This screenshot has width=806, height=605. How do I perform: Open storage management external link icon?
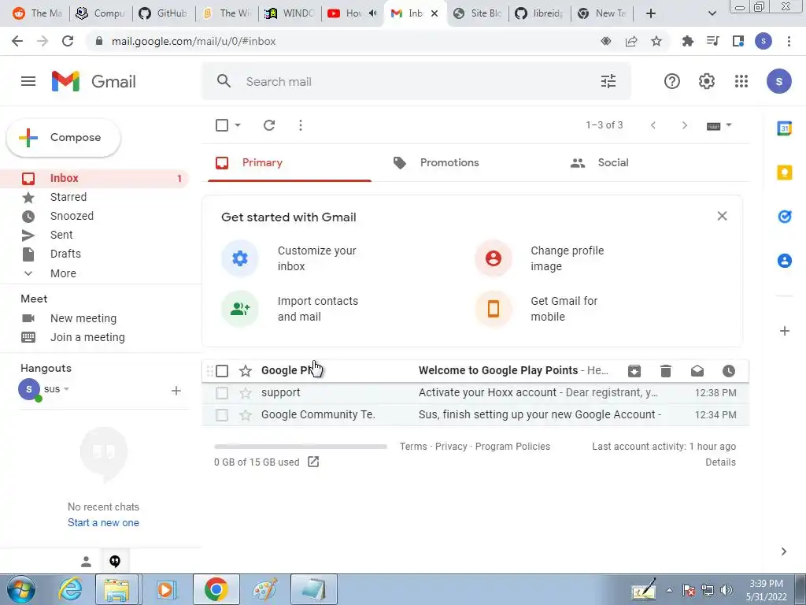tap(313, 462)
